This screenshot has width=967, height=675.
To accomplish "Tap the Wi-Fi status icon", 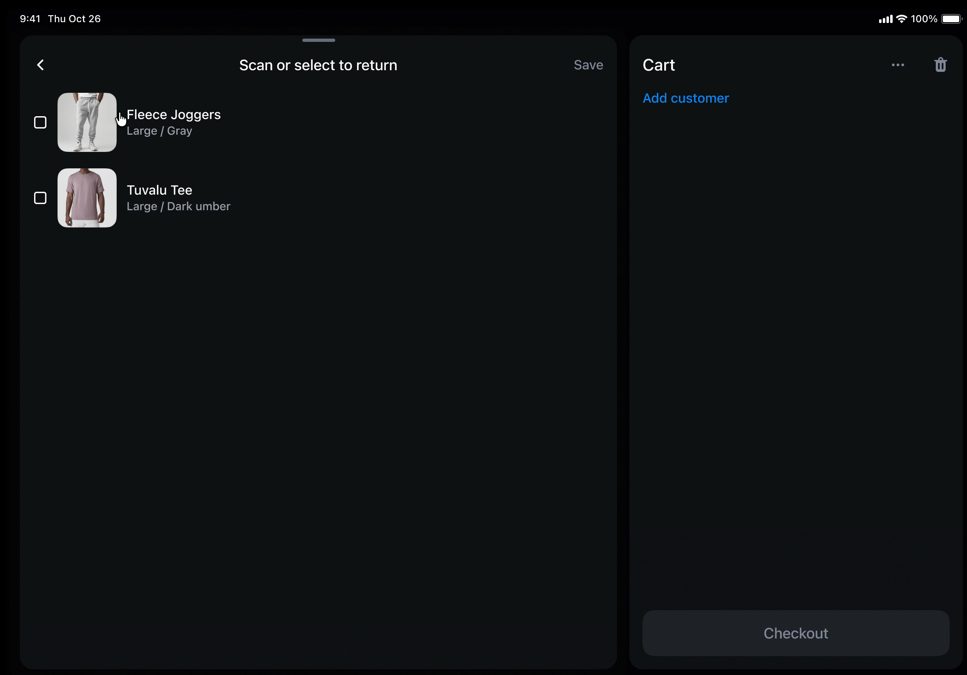I will [x=901, y=18].
